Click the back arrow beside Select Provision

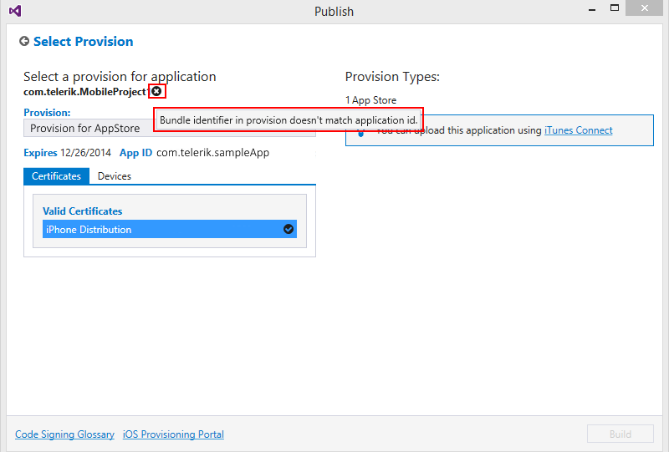[24, 42]
